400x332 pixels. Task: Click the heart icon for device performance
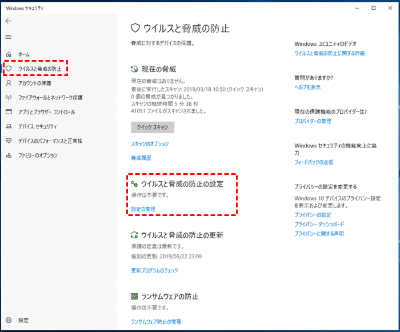tap(9, 141)
